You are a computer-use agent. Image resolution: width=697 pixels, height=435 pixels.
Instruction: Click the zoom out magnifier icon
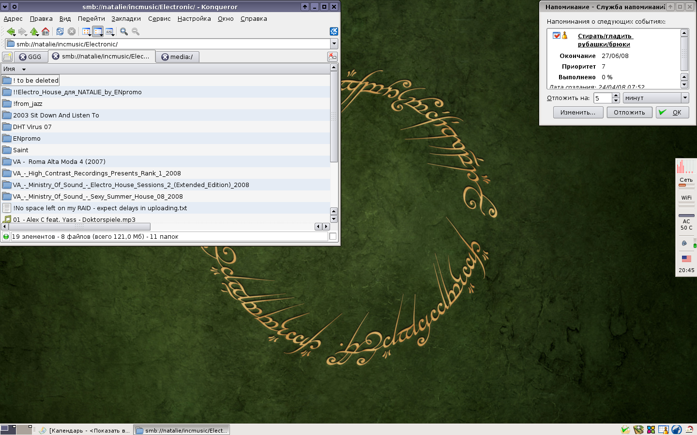click(x=136, y=31)
